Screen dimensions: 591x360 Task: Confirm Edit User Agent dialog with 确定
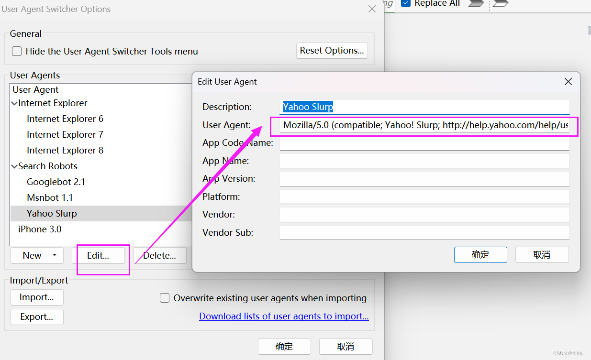click(480, 255)
